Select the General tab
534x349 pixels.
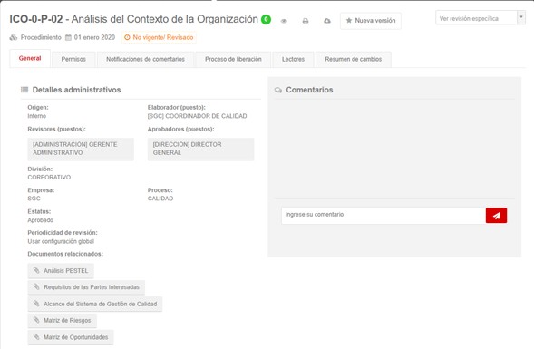(30, 59)
